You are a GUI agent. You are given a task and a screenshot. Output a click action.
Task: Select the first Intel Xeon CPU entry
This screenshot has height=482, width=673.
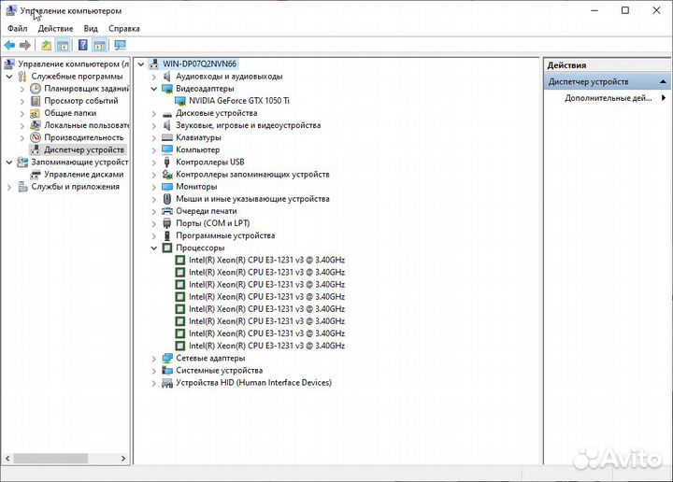pyautogui.click(x=266, y=260)
